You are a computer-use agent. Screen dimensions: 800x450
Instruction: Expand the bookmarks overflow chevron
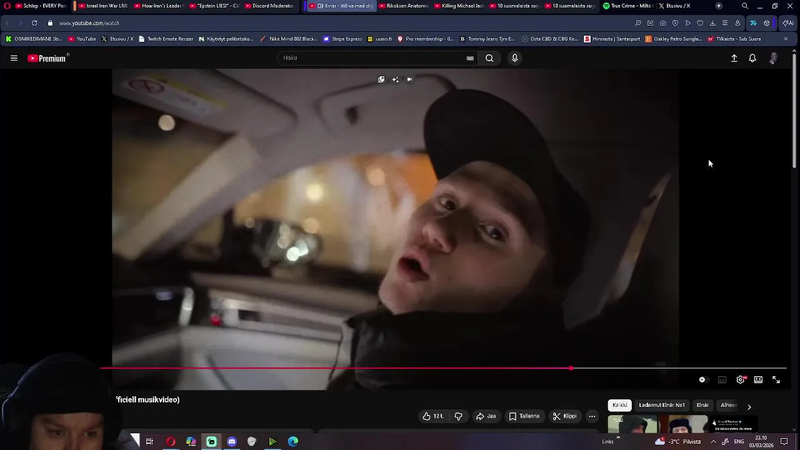[x=786, y=39]
